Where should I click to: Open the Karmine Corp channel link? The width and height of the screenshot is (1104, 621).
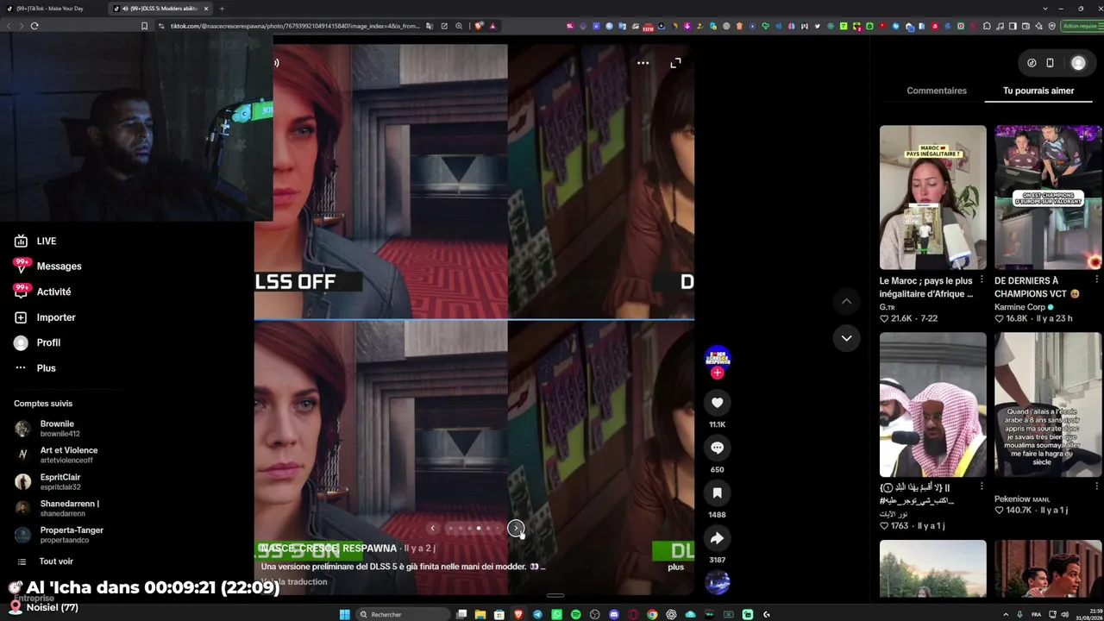1019,307
